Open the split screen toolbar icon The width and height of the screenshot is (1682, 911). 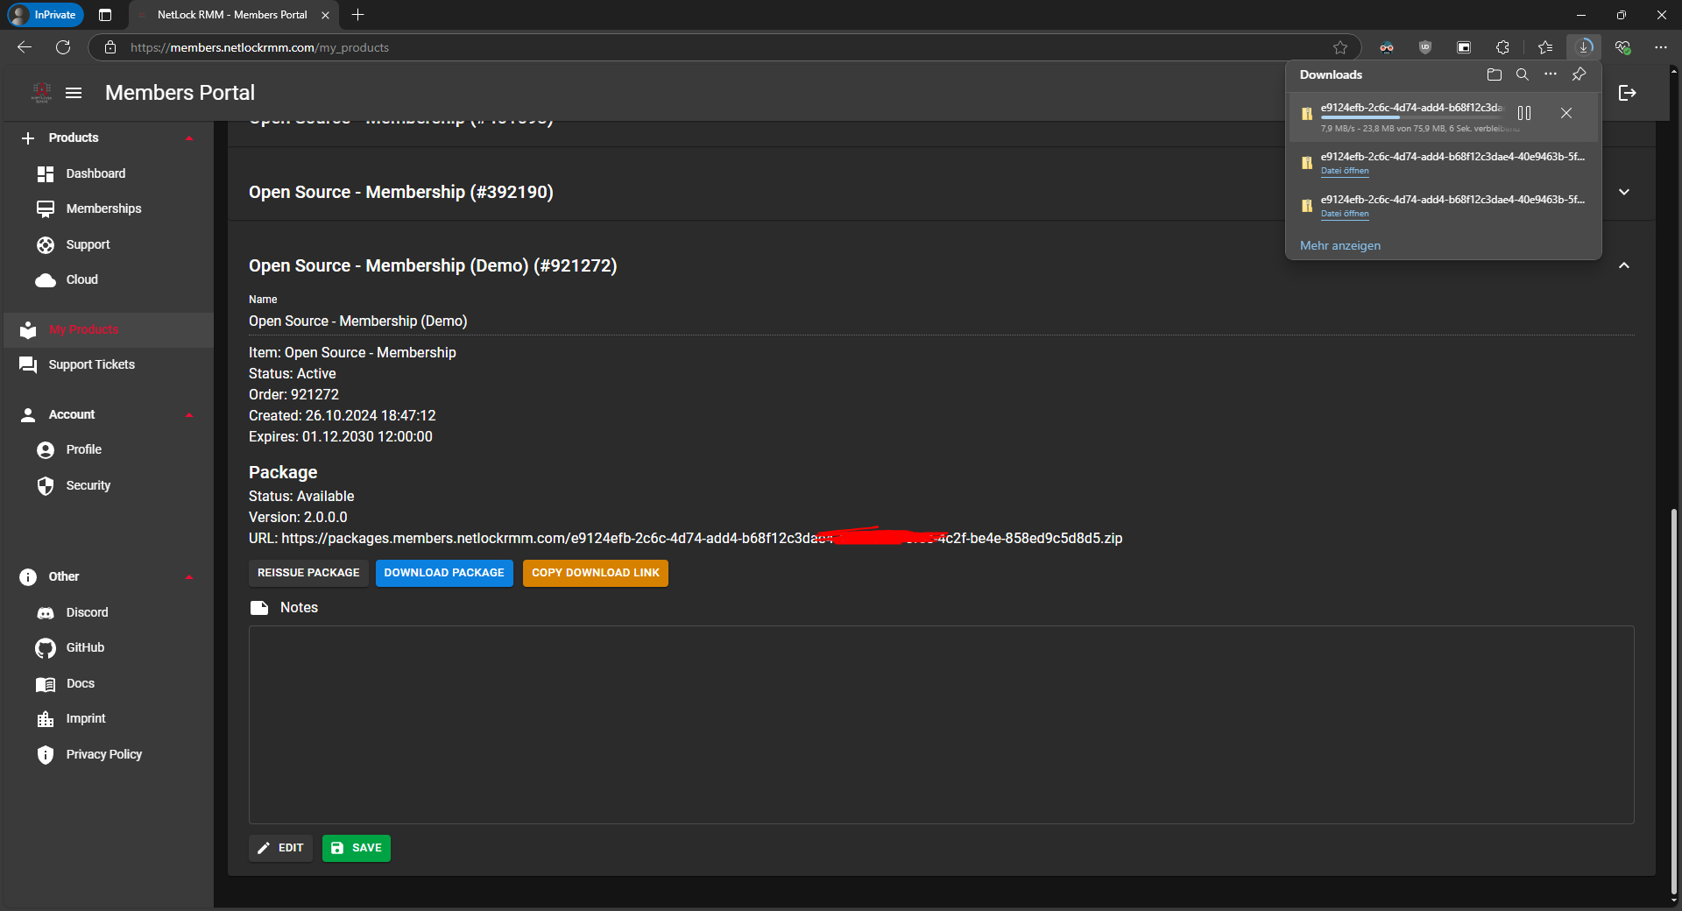(x=1464, y=47)
